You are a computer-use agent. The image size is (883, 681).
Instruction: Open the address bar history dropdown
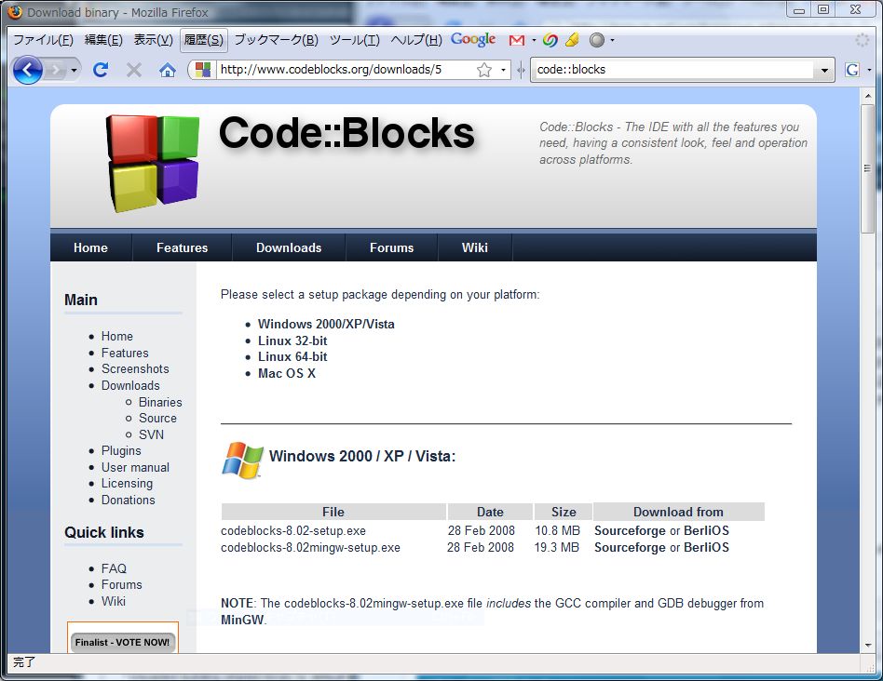[504, 70]
